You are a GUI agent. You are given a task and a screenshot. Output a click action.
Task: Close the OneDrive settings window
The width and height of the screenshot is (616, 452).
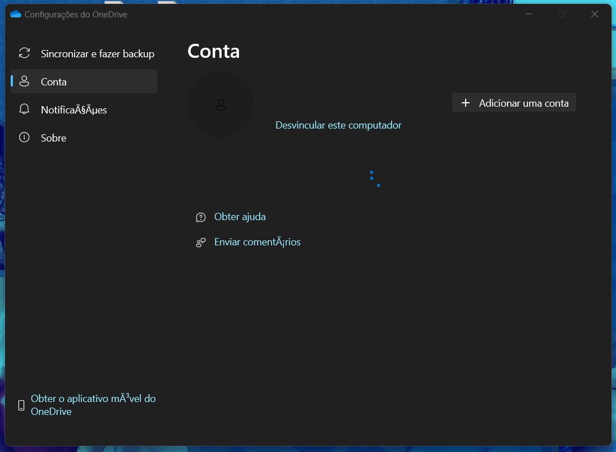[594, 14]
